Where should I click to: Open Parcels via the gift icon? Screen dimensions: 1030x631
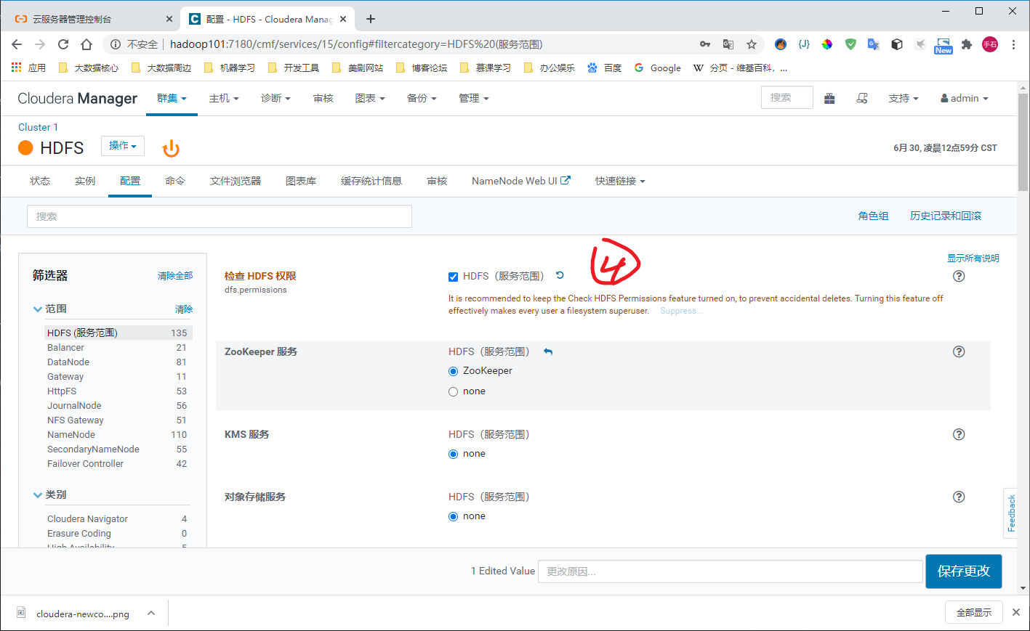click(829, 98)
